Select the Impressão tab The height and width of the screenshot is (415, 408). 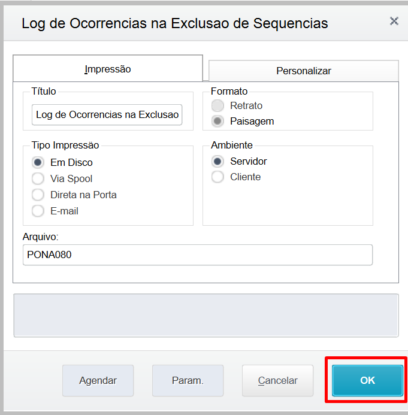pos(108,69)
